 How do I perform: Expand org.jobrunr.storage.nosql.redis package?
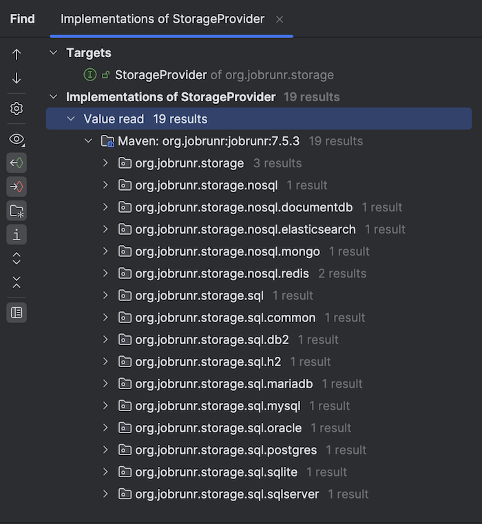[105, 273]
